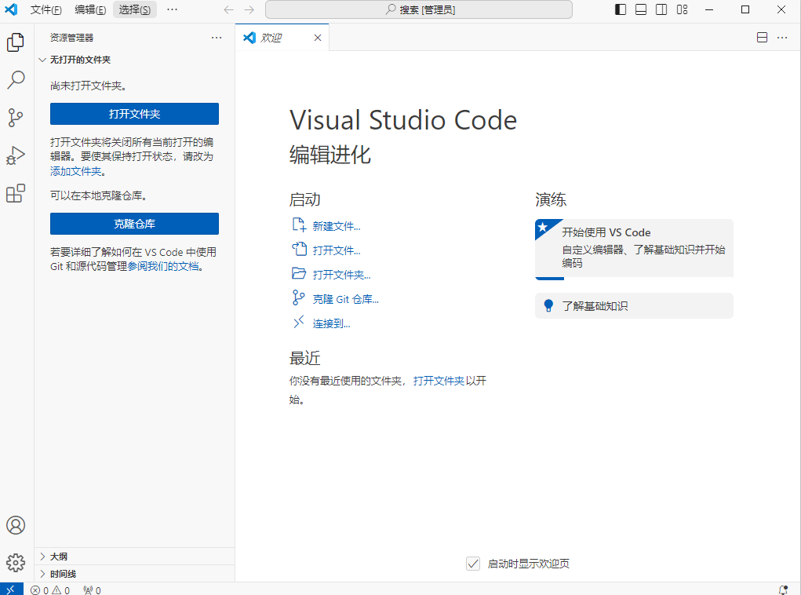Follow the 参阅我们的文档 link
Viewport: 801px width, 595px height.
point(163,266)
